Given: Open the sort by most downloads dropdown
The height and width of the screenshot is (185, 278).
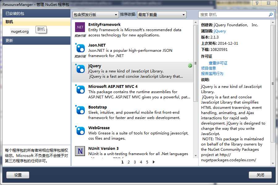Looking at the screenshot, I should pyautogui.click(x=162, y=15).
